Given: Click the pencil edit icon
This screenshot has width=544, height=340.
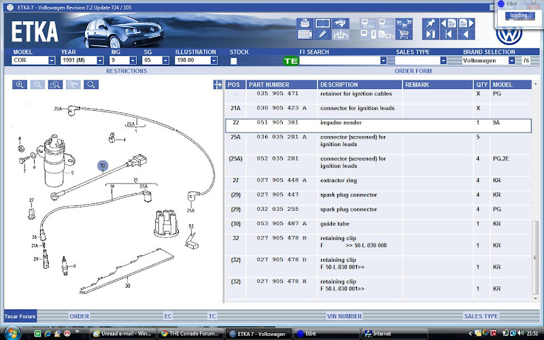Looking at the screenshot, I should tap(322, 33).
